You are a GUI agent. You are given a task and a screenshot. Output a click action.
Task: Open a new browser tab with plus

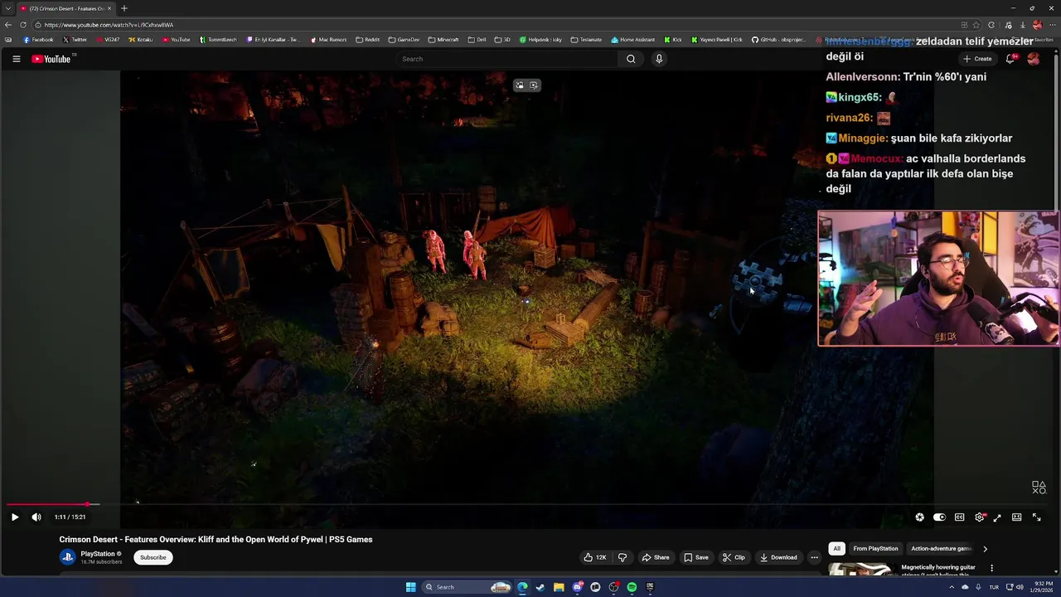click(x=124, y=8)
